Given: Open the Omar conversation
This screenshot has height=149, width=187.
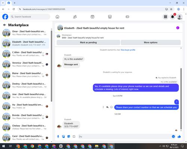Looking at the screenshot, I should [25, 33].
